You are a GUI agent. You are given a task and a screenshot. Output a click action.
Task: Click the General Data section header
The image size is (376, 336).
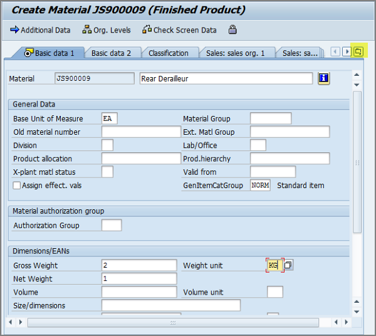coord(179,104)
